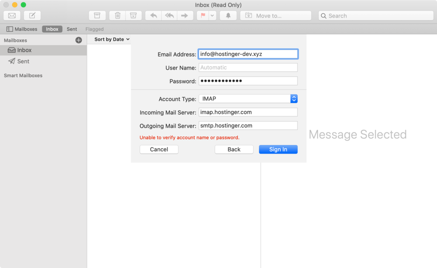Mute the conversation with bell icon
Viewport: 437px width, 268px height.
click(x=228, y=15)
